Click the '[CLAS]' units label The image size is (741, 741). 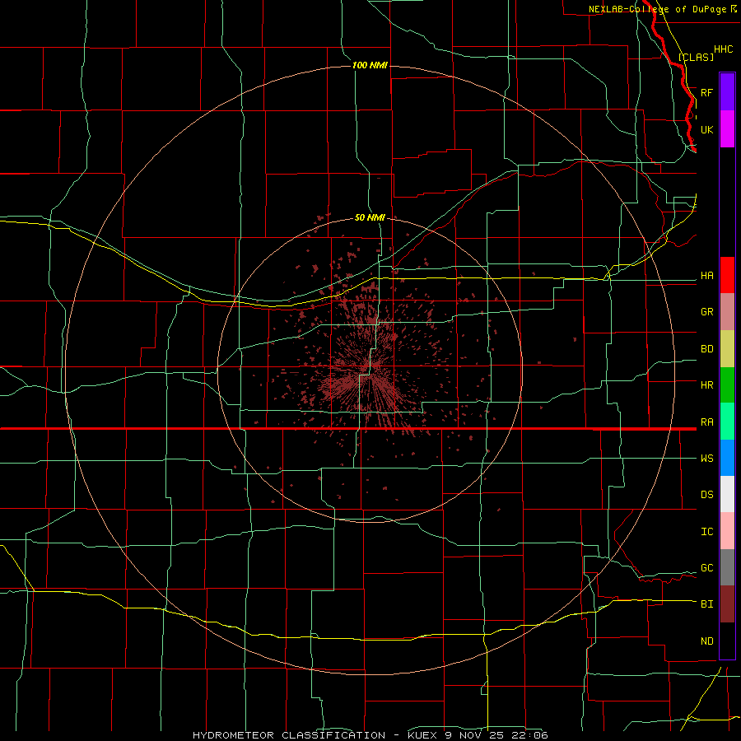pyautogui.click(x=696, y=57)
